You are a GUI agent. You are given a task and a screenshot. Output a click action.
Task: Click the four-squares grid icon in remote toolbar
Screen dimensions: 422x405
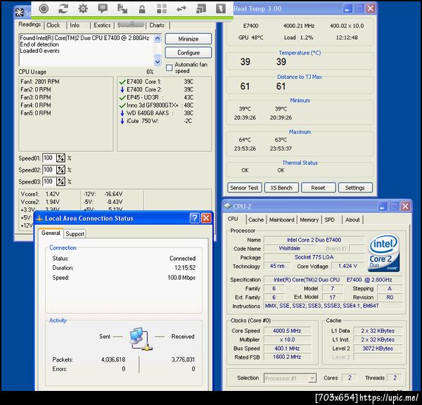tap(162, 9)
